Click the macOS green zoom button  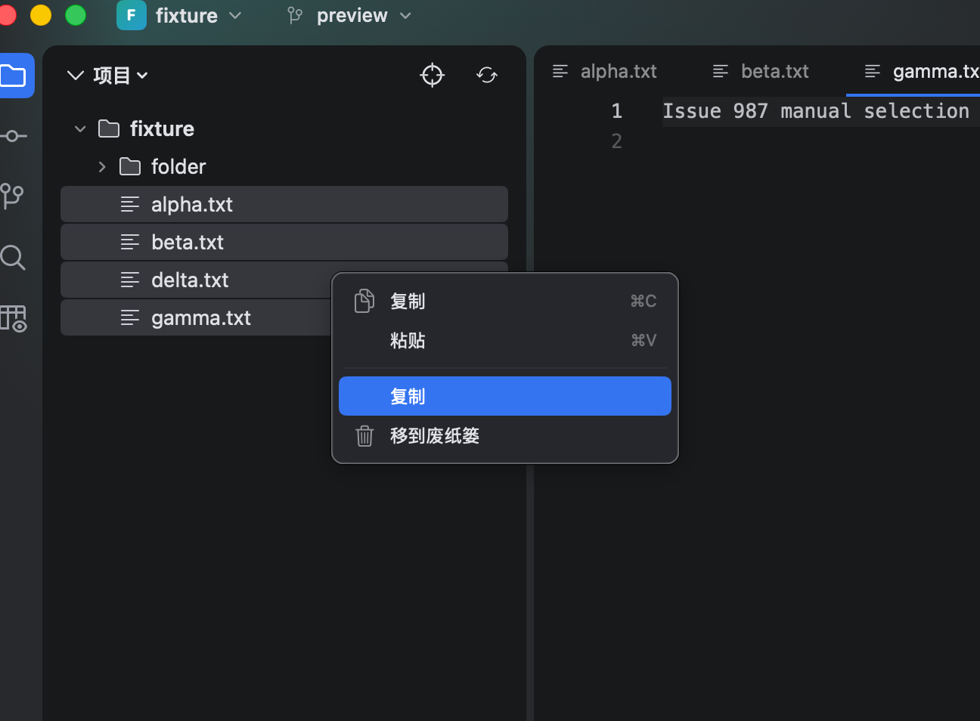pyautogui.click(x=76, y=15)
